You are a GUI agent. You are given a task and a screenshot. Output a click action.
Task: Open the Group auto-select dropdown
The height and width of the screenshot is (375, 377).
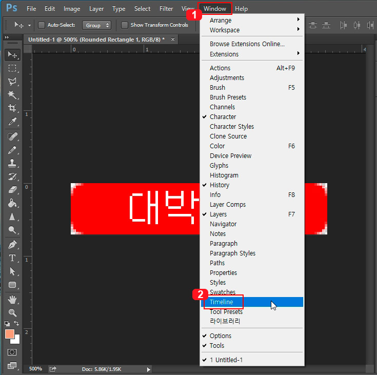96,25
